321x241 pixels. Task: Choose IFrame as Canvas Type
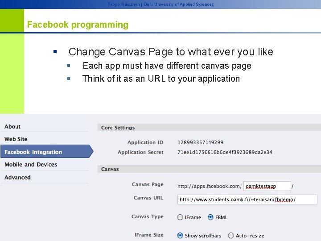[x=180, y=217]
